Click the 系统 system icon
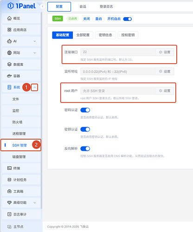The height and width of the screenshot is (232, 193). coord(9,87)
